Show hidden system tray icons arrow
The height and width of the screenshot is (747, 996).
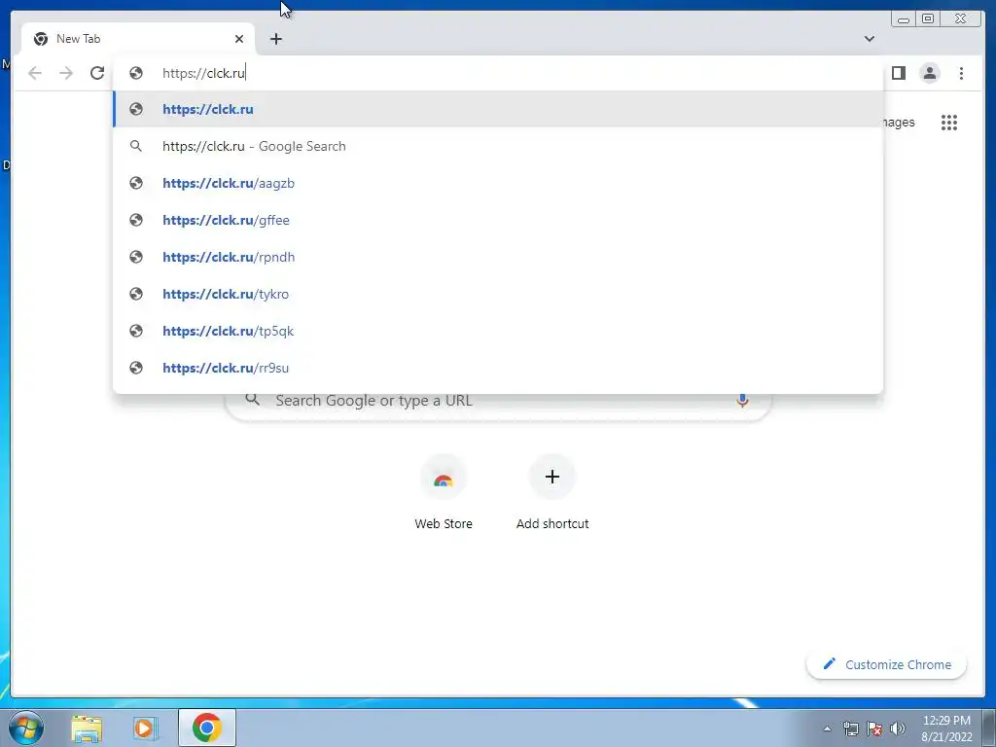tap(827, 729)
